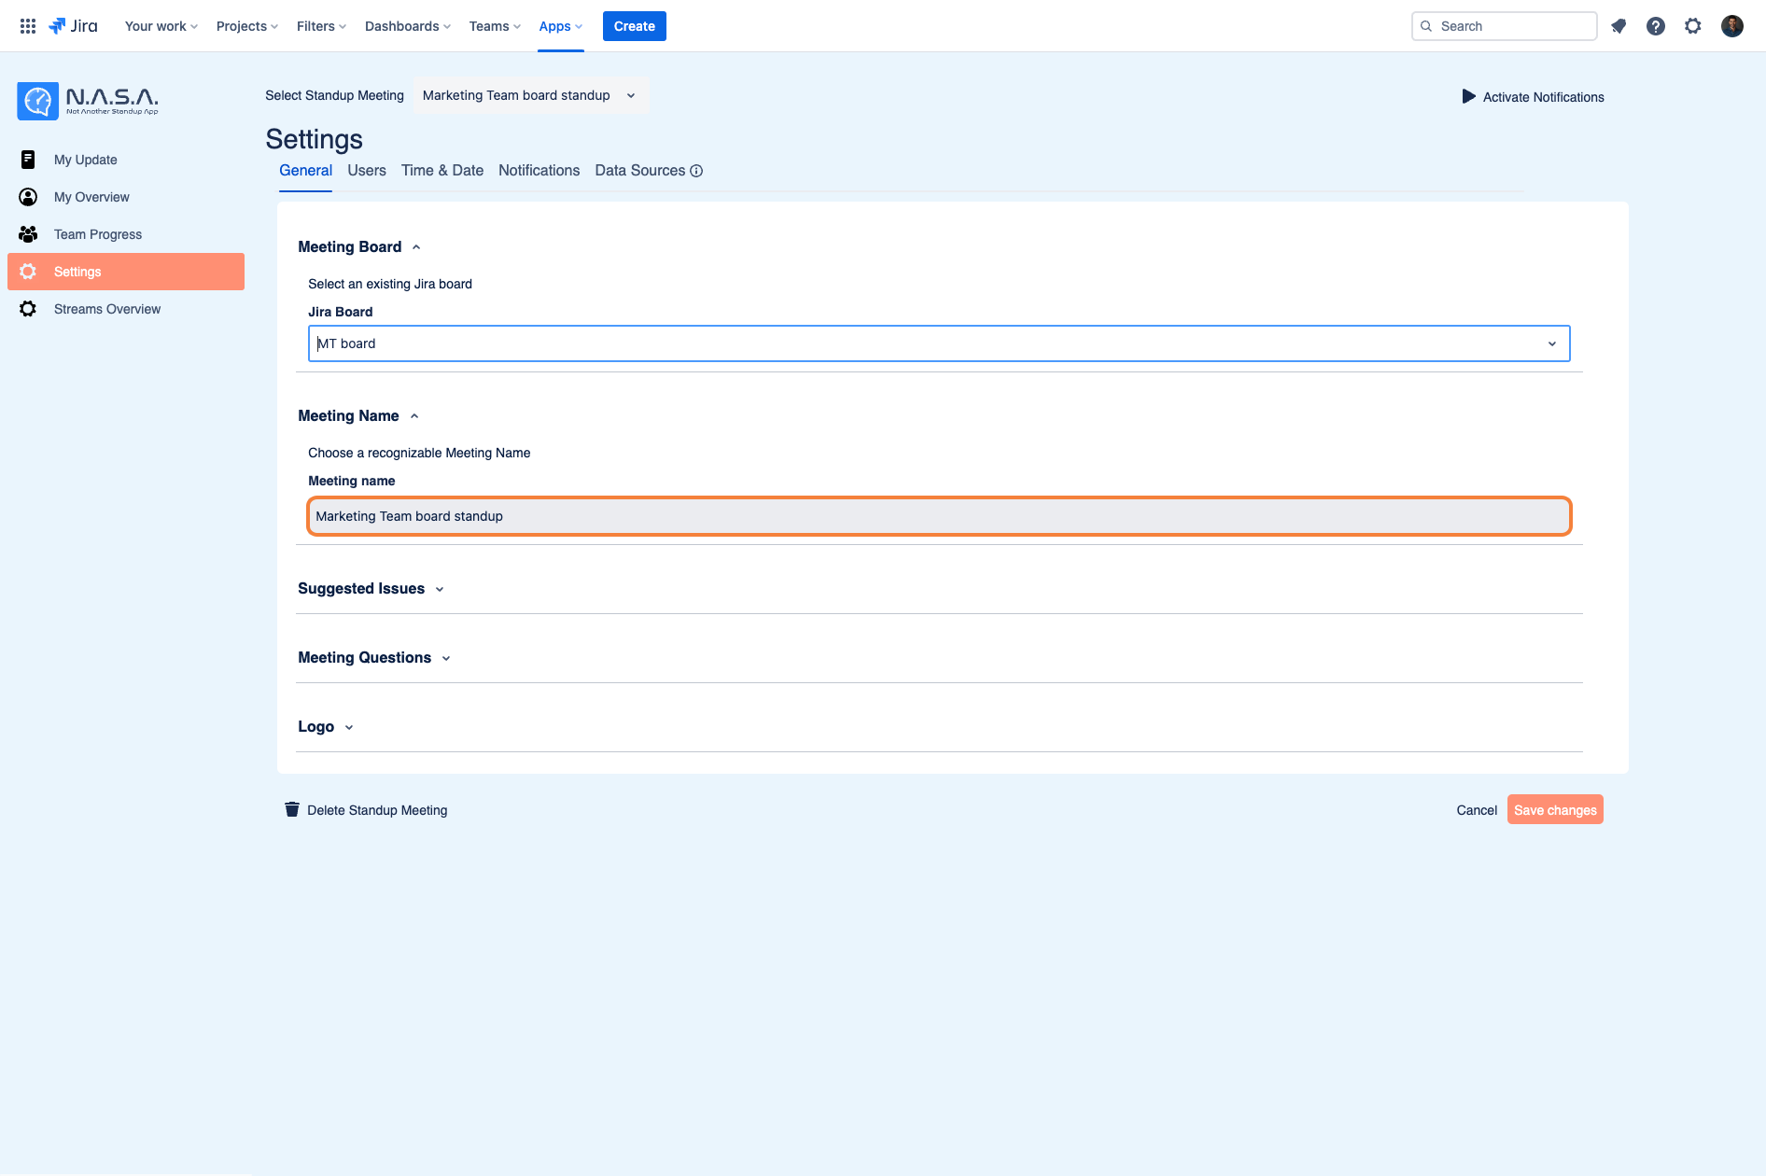This screenshot has height=1176, width=1766.
Task: Open the Dashboards dropdown menu
Action: pyautogui.click(x=408, y=26)
